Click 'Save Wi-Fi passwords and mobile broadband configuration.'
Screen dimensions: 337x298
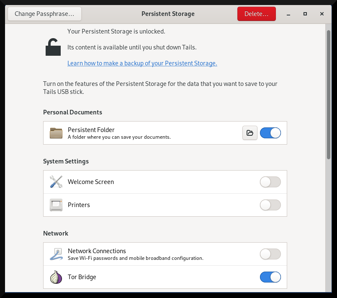tap(136, 258)
